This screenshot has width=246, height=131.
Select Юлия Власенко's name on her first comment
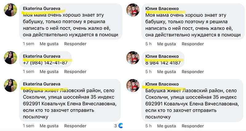(162, 8)
